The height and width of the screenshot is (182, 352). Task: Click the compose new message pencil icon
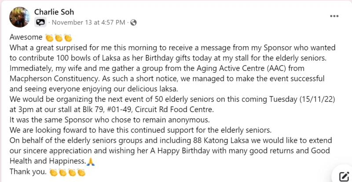point(344,176)
